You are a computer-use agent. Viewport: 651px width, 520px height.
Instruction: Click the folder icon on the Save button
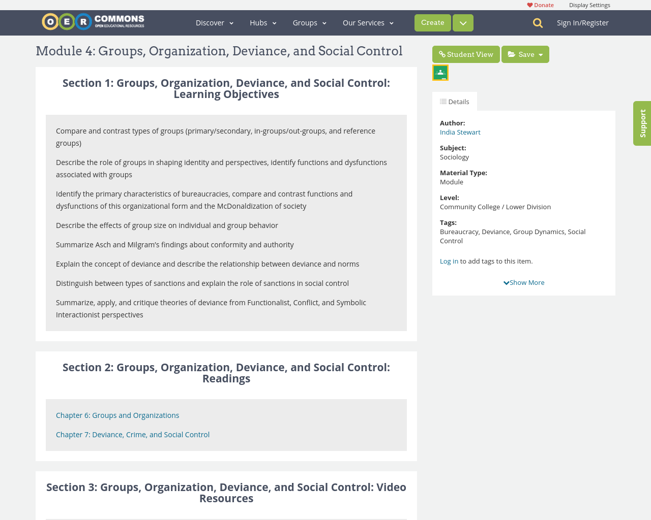pyautogui.click(x=513, y=53)
